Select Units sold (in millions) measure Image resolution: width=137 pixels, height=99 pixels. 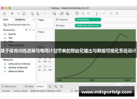pos(19,64)
